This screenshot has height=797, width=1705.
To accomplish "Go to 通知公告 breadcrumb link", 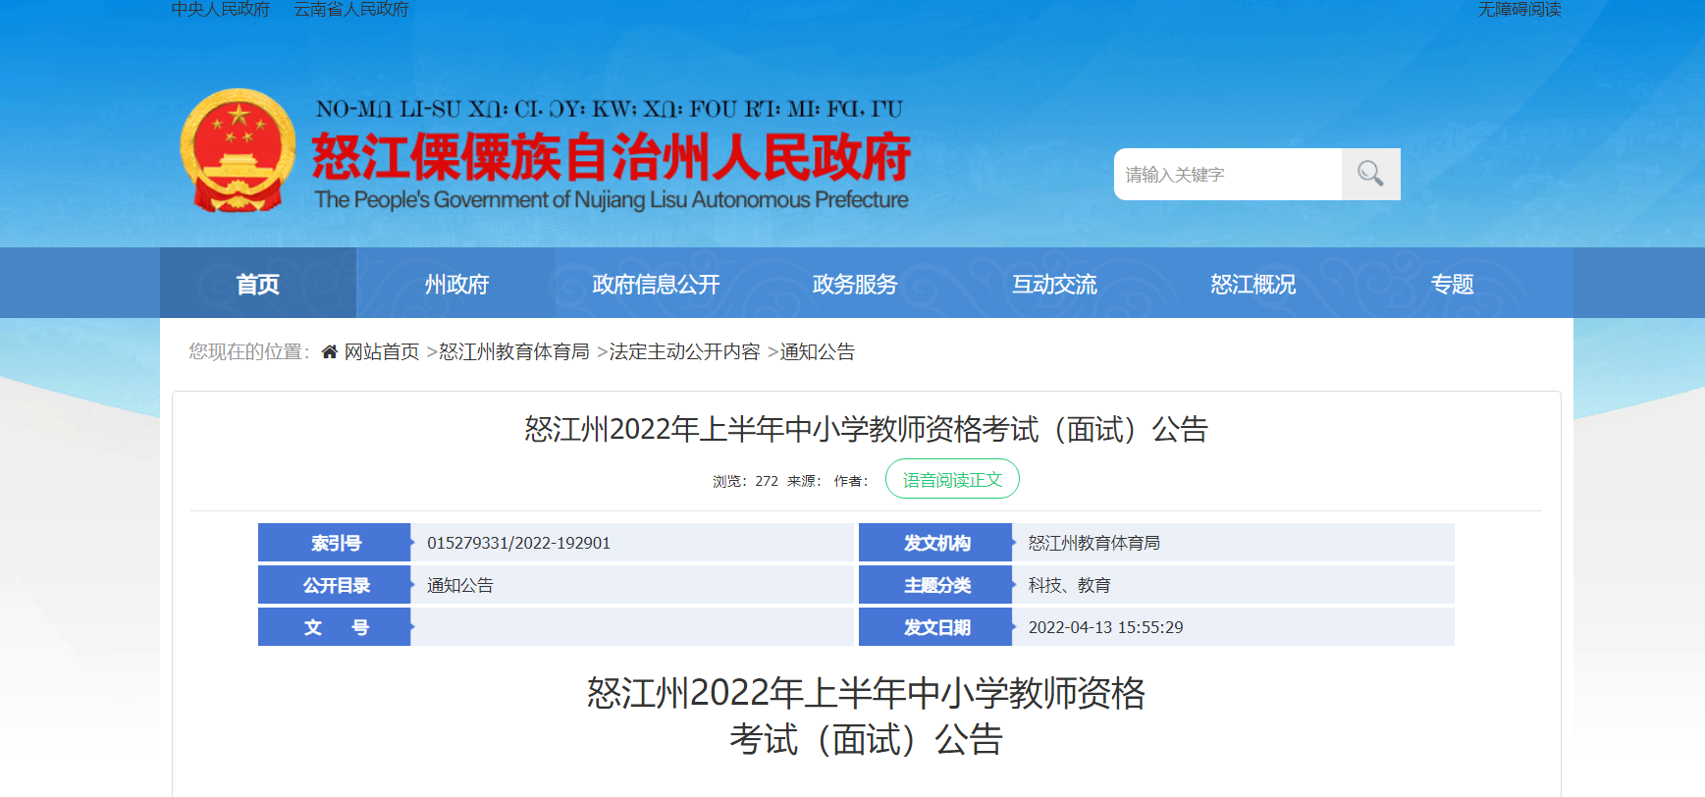I will coord(818,351).
